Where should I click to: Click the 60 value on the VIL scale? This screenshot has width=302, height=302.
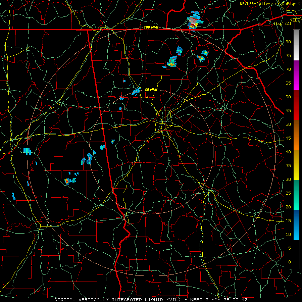point(288,97)
